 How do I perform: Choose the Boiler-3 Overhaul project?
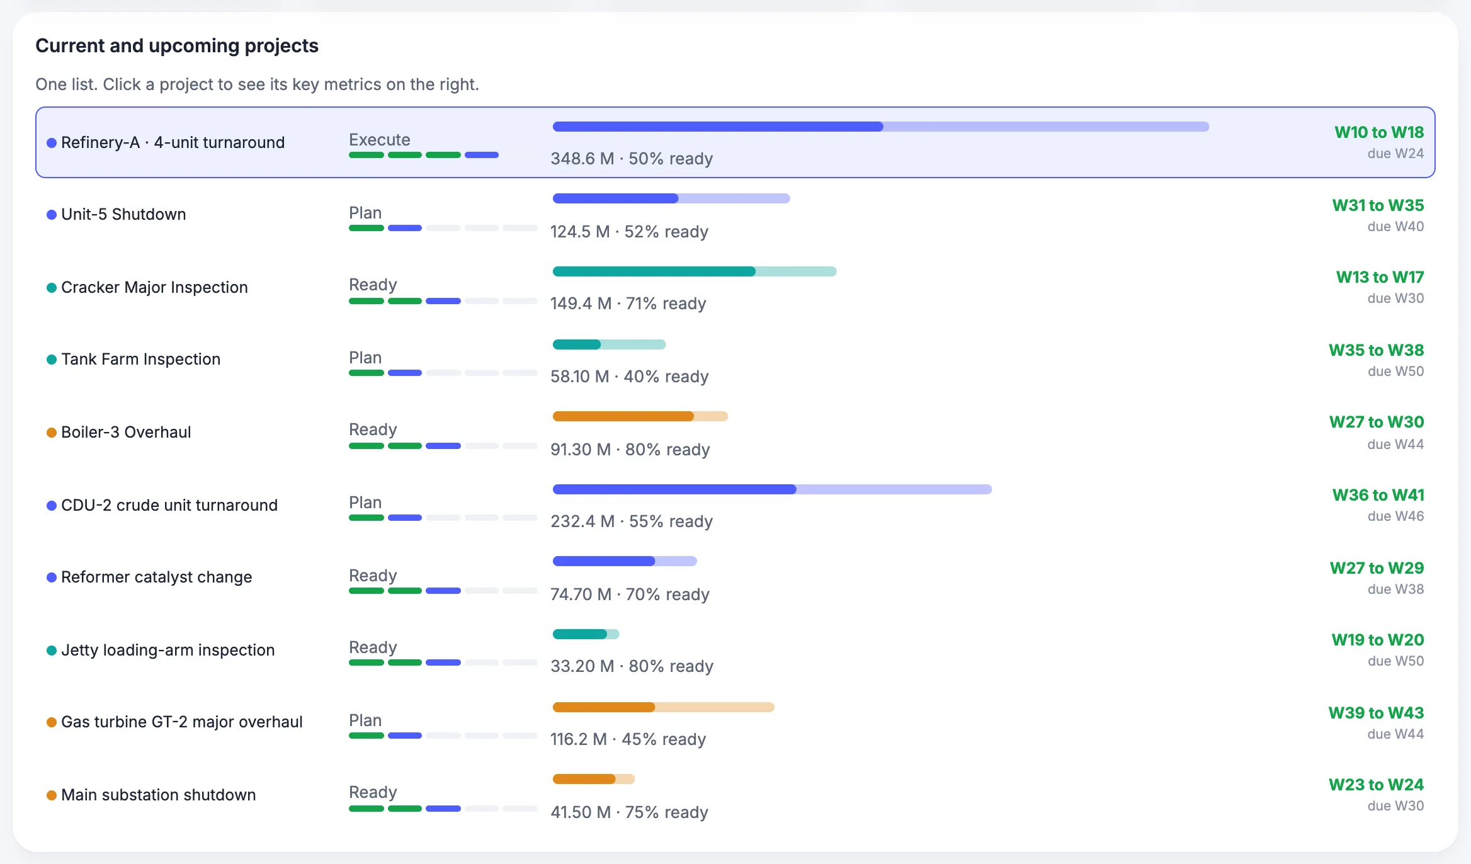[735, 432]
